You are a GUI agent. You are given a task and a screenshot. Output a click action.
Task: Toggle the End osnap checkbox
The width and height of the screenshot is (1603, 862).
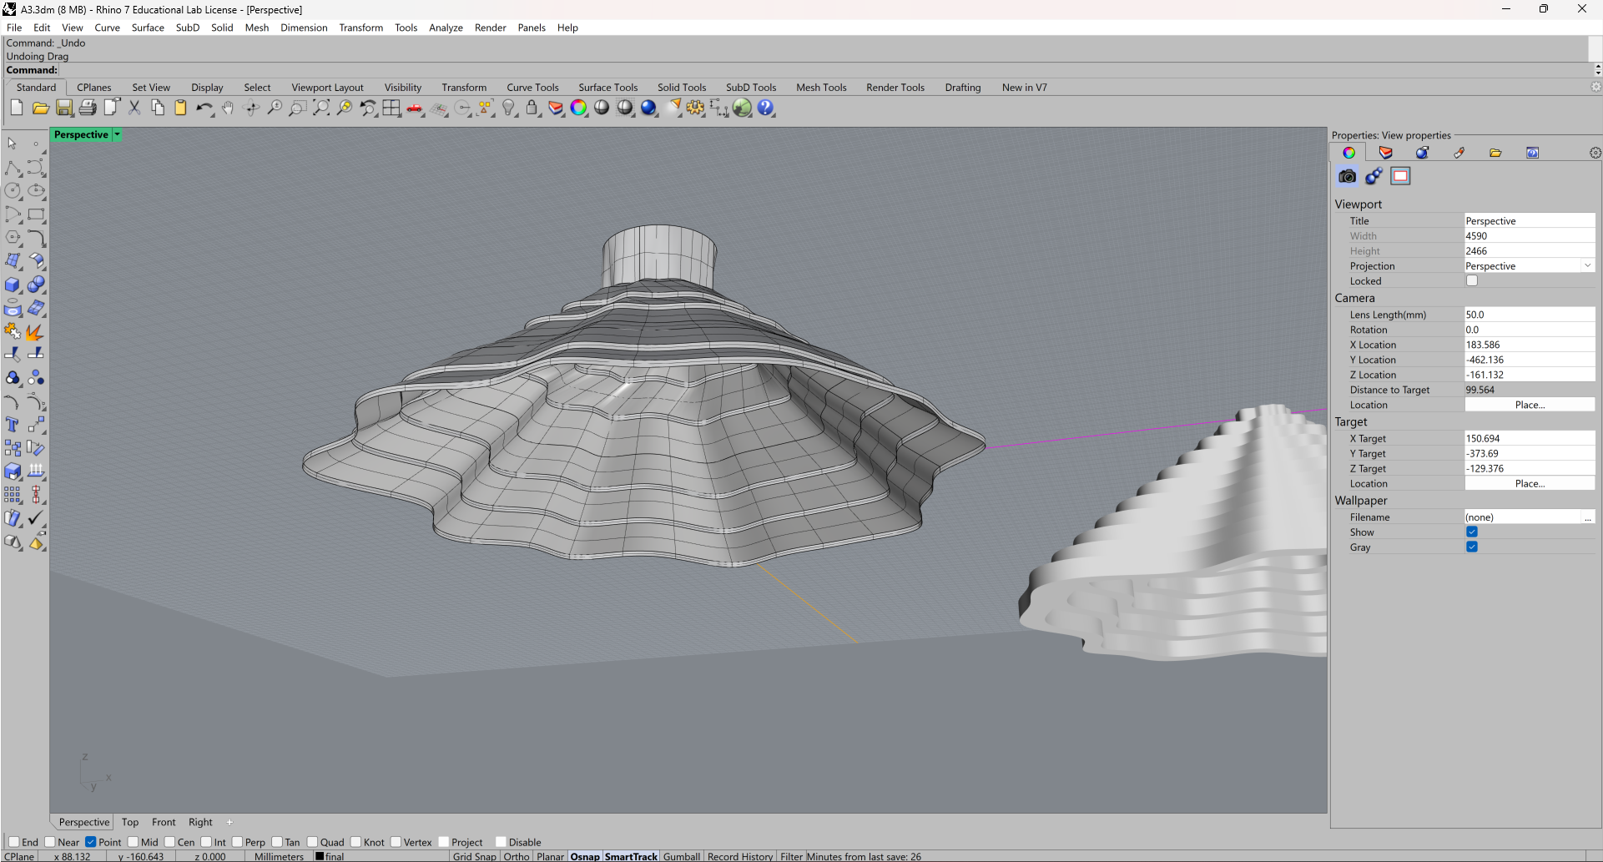point(14,842)
